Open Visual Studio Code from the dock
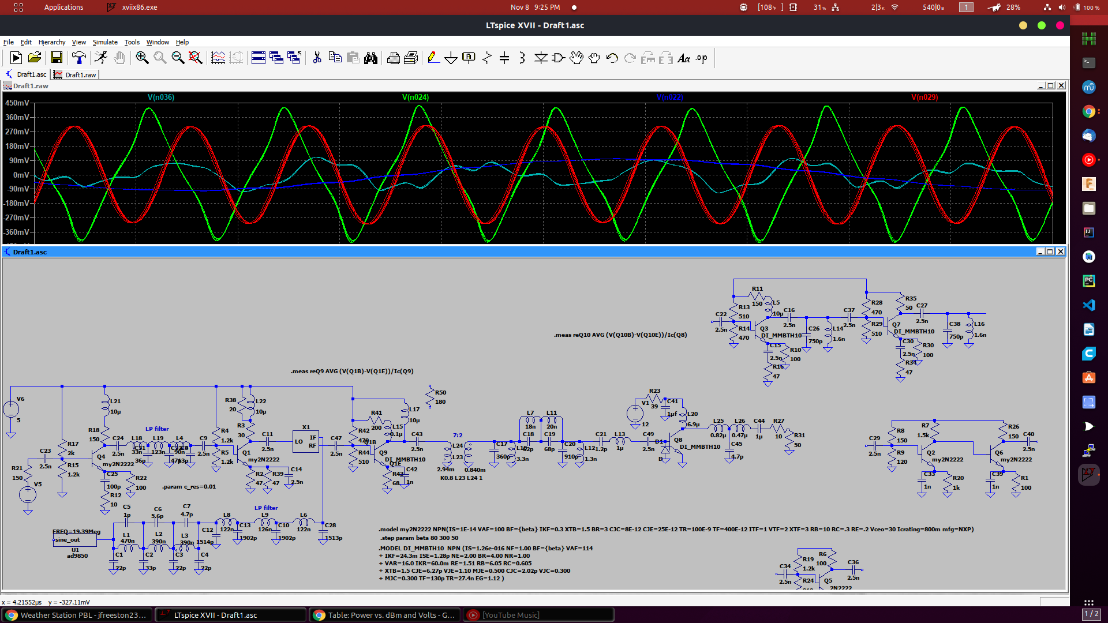 pos(1088,305)
